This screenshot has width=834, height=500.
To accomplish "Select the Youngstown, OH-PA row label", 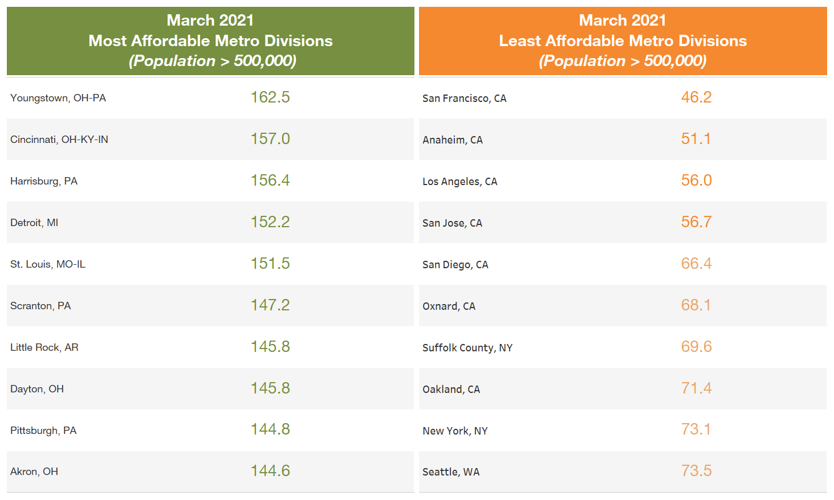I will (x=58, y=98).
